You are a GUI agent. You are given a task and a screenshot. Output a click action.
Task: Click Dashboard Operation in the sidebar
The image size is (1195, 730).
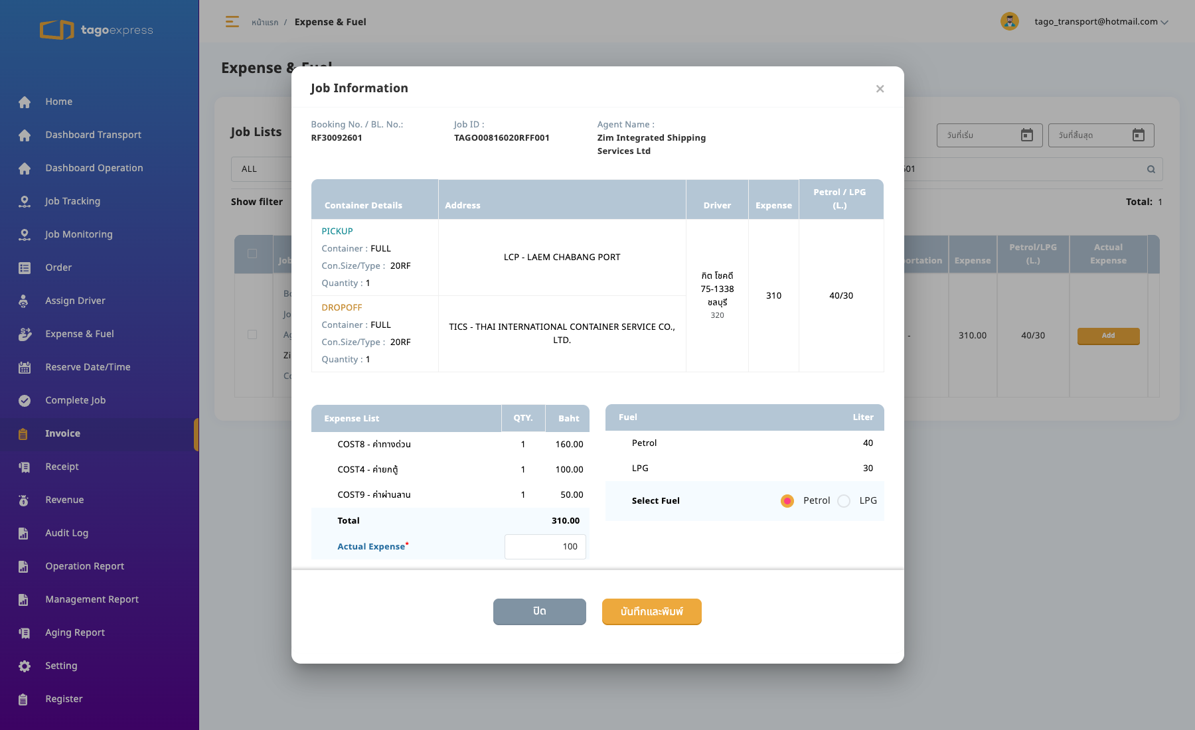point(94,168)
